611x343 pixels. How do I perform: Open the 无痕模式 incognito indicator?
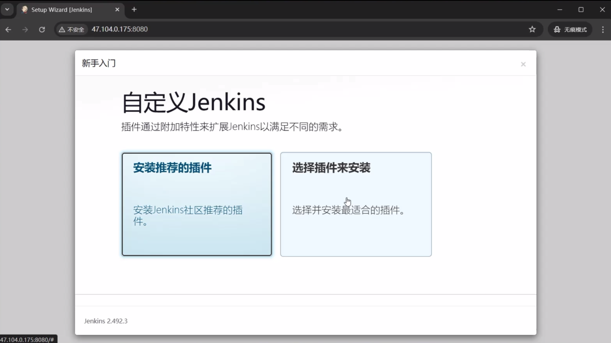coord(570,30)
